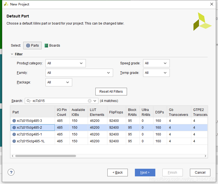Click the horizontal scrollbar thumb
This screenshot has width=218, height=184.
pos(46,156)
